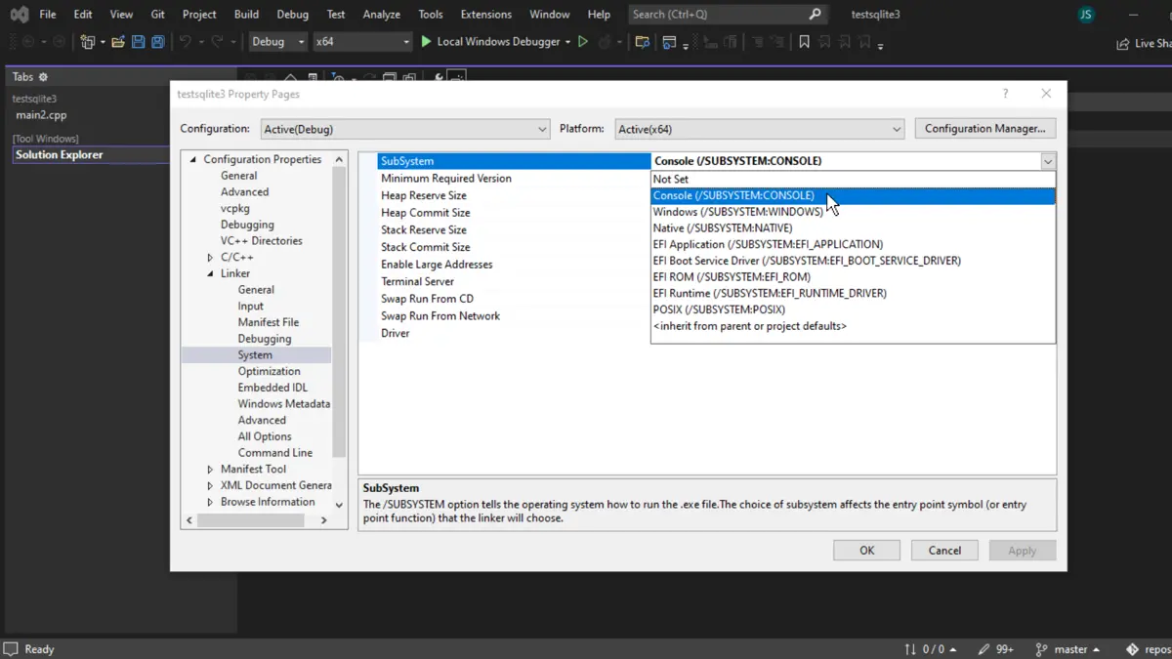Click the browser window toolbar icon
The image size is (1172, 659).
pyautogui.click(x=669, y=42)
